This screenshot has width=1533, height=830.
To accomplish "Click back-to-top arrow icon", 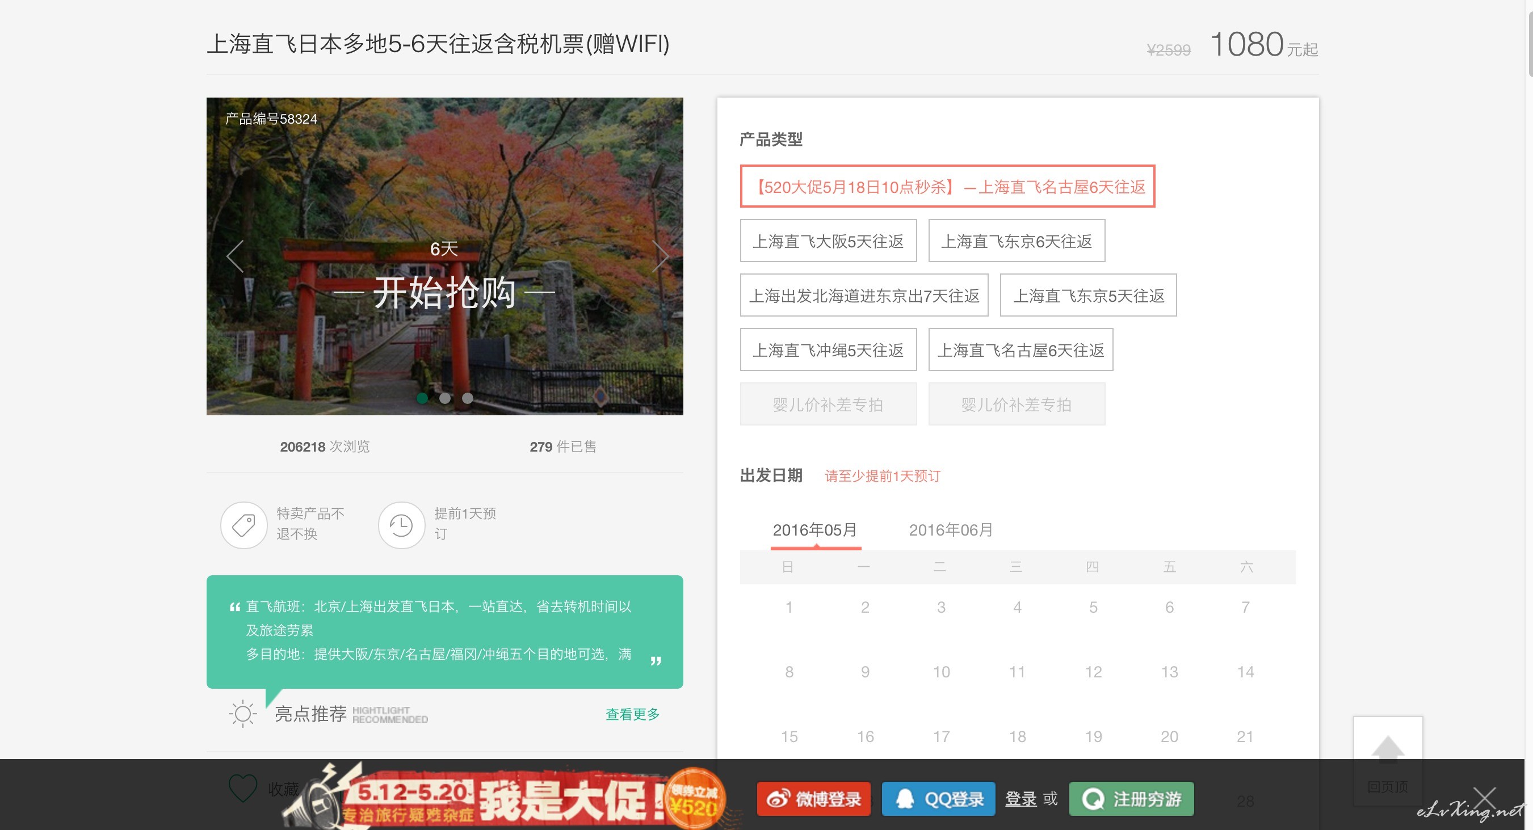I will [x=1388, y=749].
